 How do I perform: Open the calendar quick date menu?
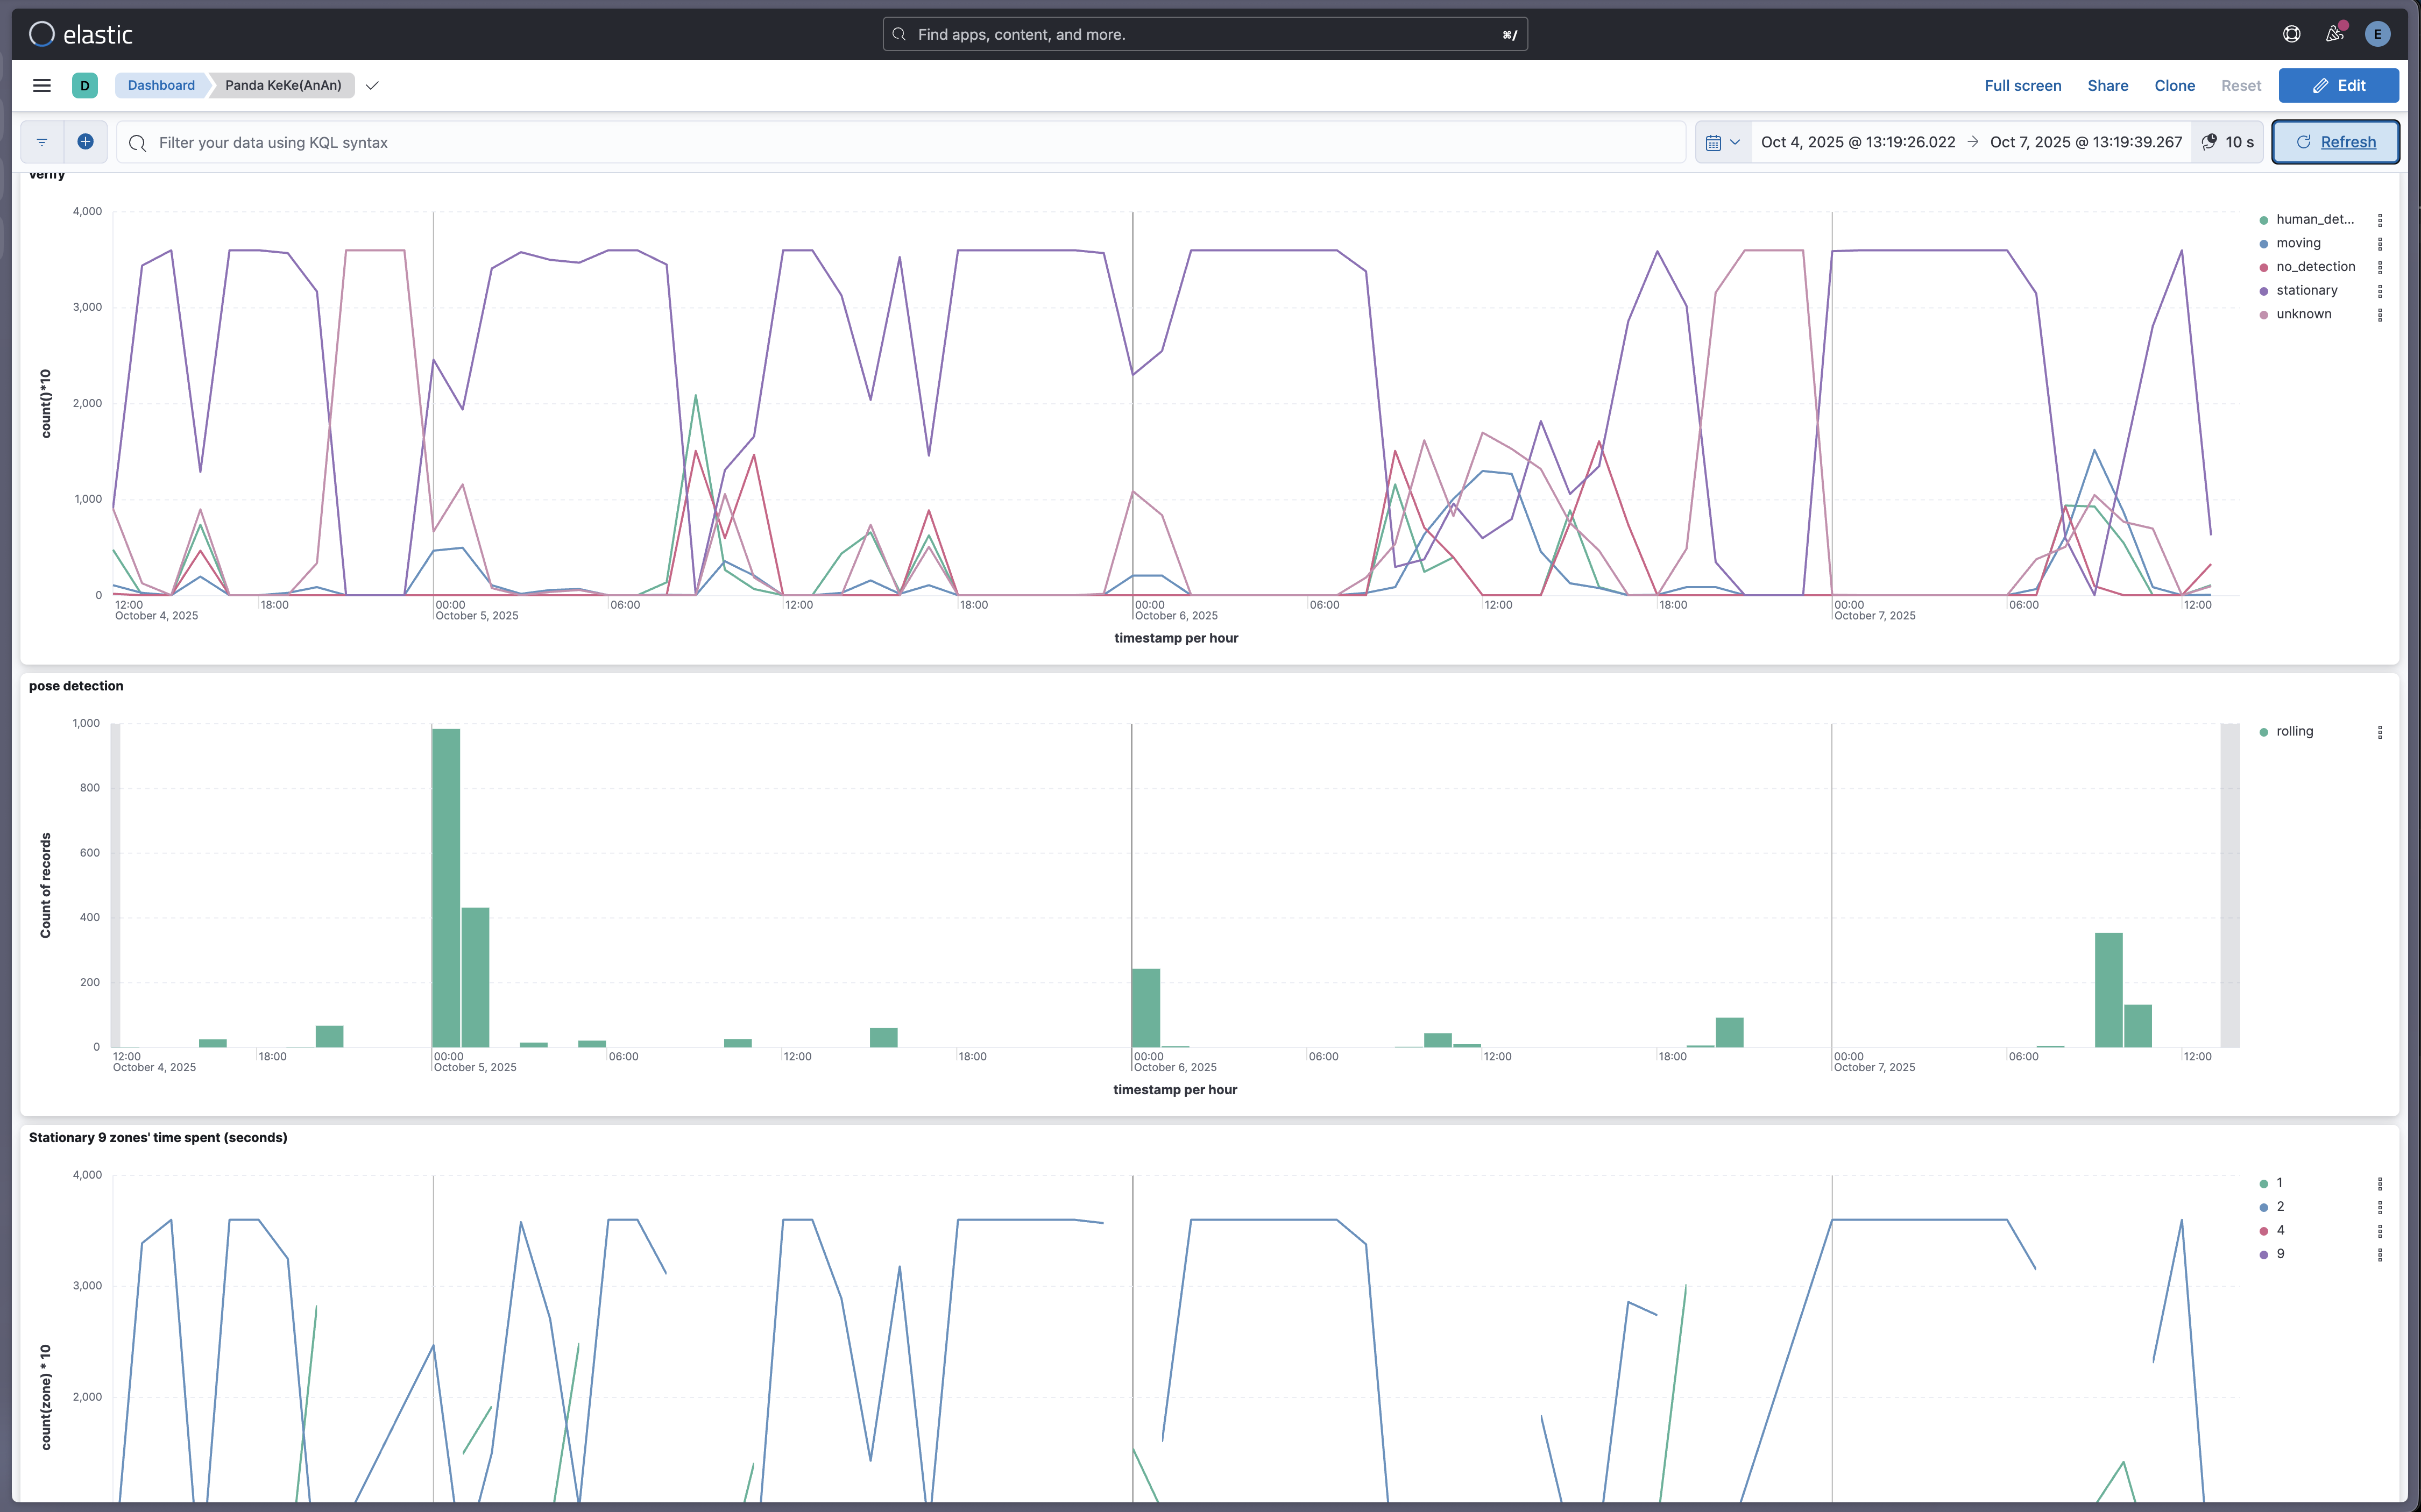(1723, 142)
